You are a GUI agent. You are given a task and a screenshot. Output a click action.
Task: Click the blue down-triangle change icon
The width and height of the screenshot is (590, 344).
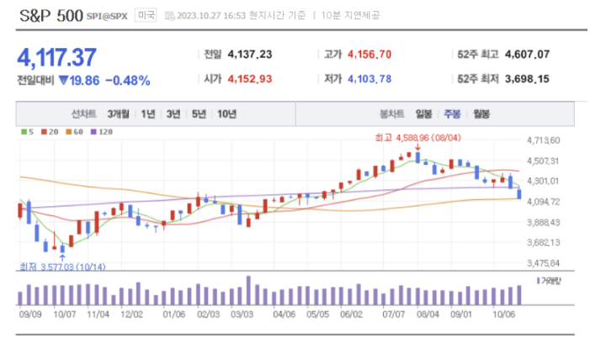(64, 81)
